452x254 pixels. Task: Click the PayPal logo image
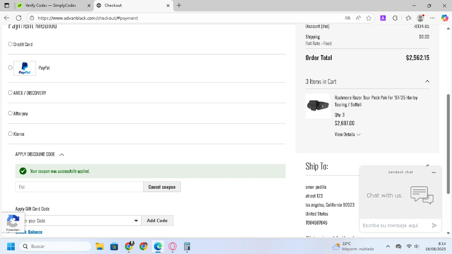click(24, 68)
